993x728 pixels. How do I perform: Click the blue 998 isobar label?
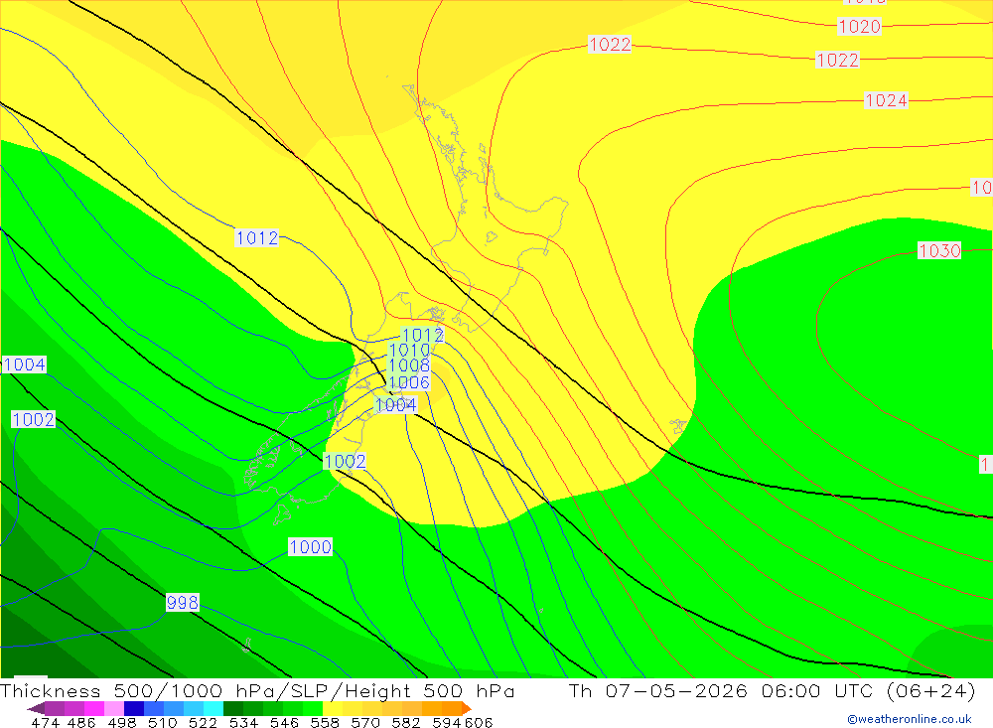183,602
